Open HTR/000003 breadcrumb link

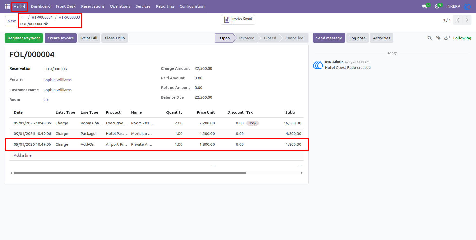[x=69, y=17]
